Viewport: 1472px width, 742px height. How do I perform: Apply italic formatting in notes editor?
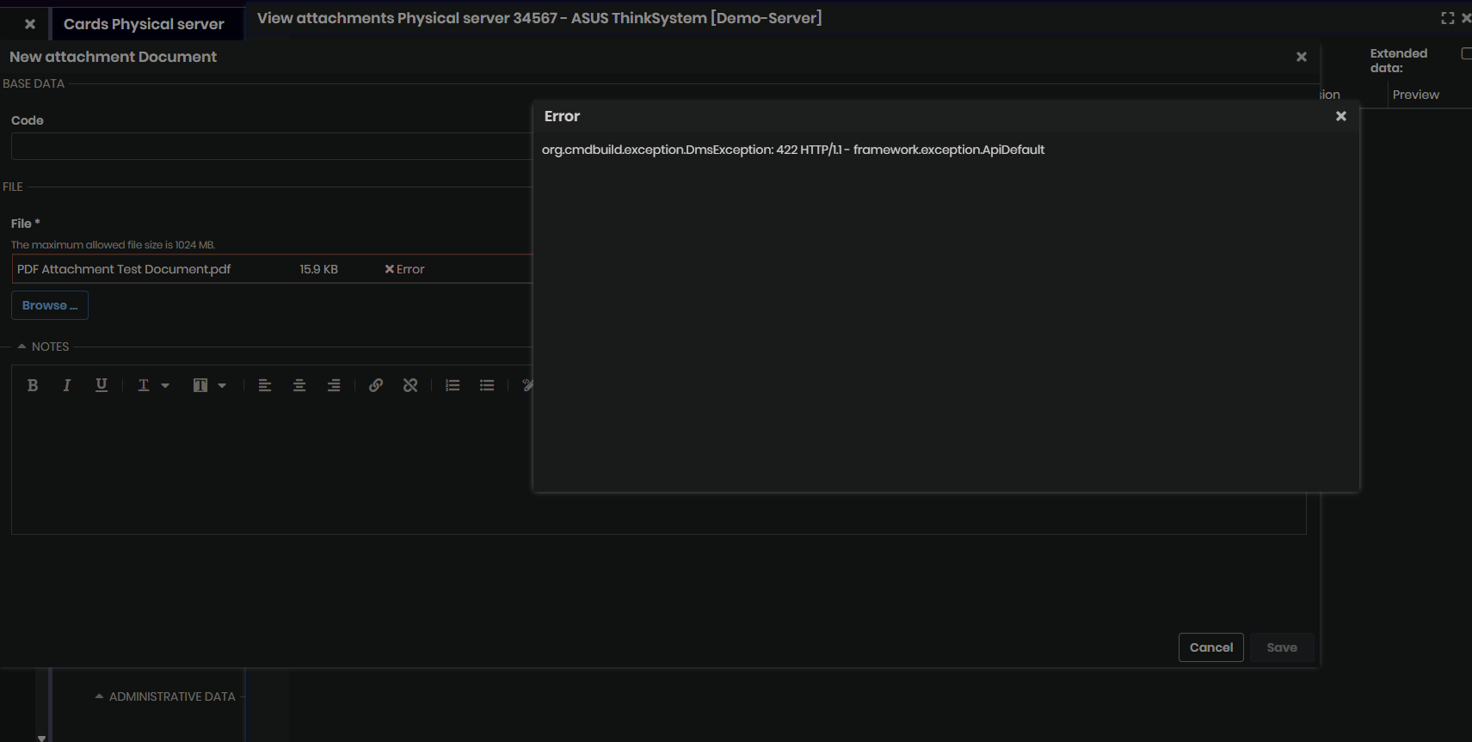pos(66,385)
